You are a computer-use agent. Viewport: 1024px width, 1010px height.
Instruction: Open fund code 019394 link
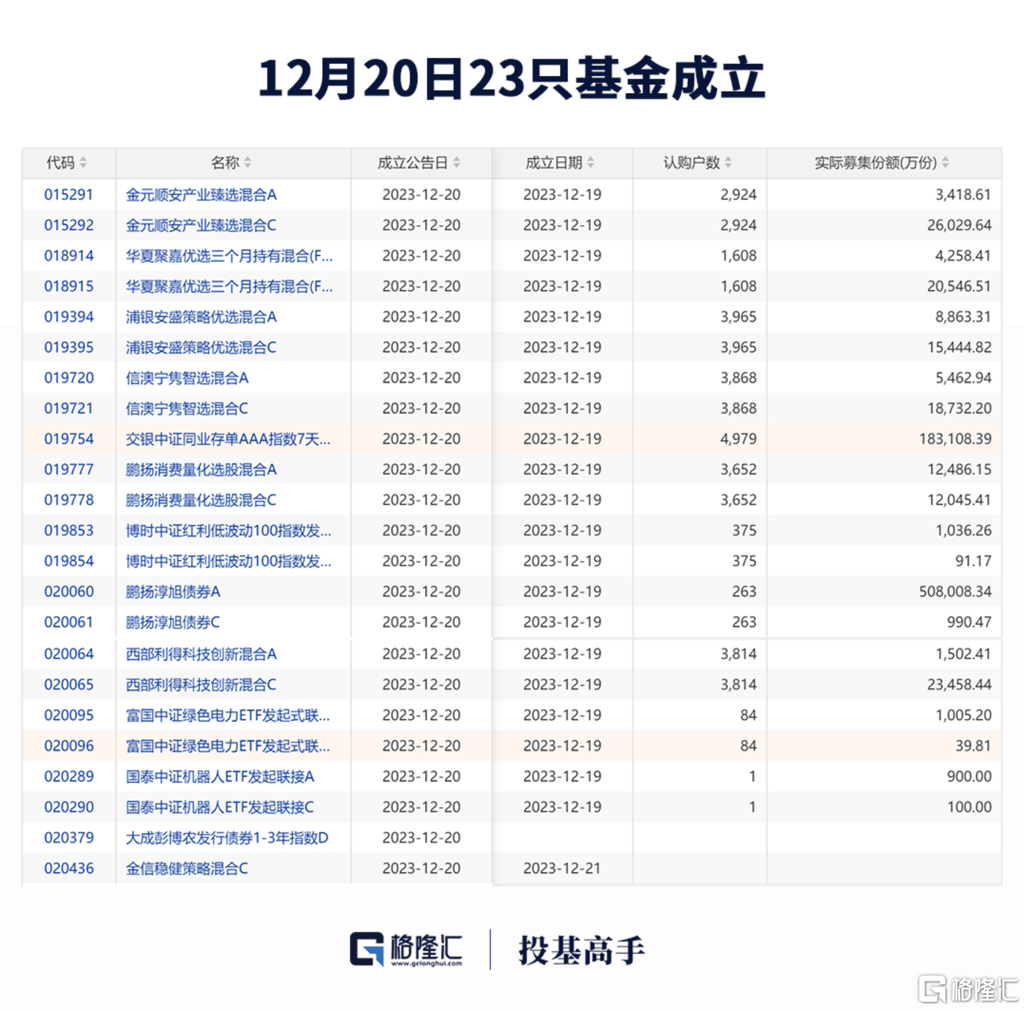tap(68, 316)
